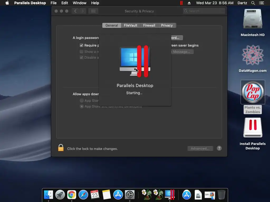Open DataWagon.com desktop icon

(x=253, y=55)
